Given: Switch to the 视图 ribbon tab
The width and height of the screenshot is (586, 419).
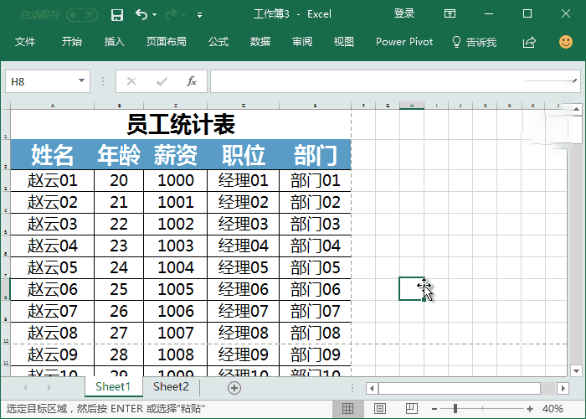Looking at the screenshot, I should coord(344,42).
